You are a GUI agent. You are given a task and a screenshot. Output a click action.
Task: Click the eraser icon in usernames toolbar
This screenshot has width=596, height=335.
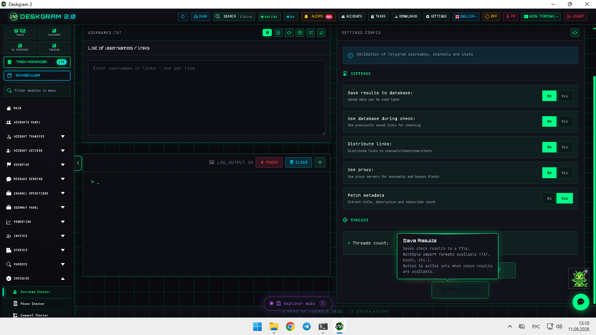(x=321, y=33)
